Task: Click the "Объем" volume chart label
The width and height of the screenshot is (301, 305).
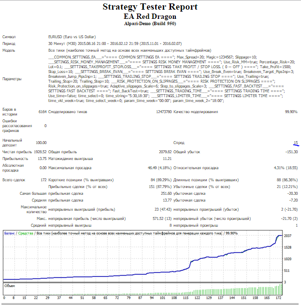Action: (10, 286)
